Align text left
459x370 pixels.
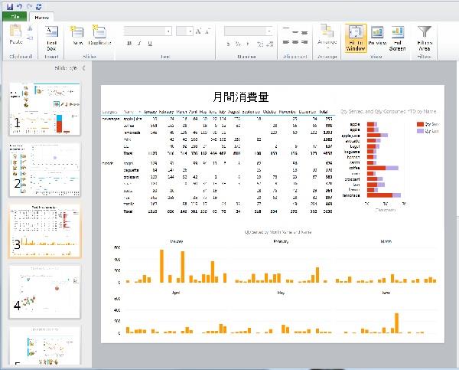(286, 42)
